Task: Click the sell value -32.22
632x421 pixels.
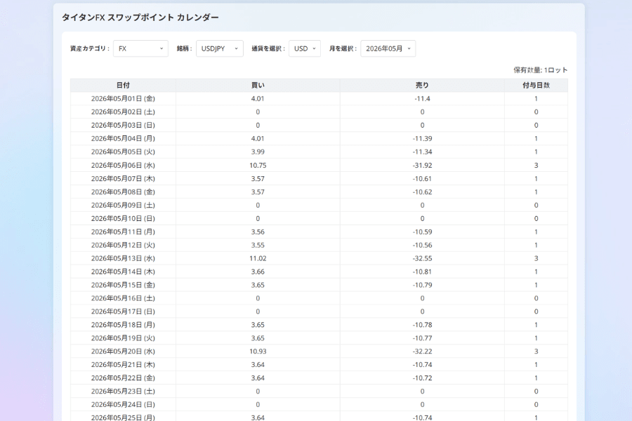Action: tap(422, 352)
